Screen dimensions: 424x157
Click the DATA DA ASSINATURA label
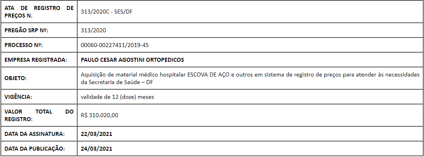[x=35, y=134]
